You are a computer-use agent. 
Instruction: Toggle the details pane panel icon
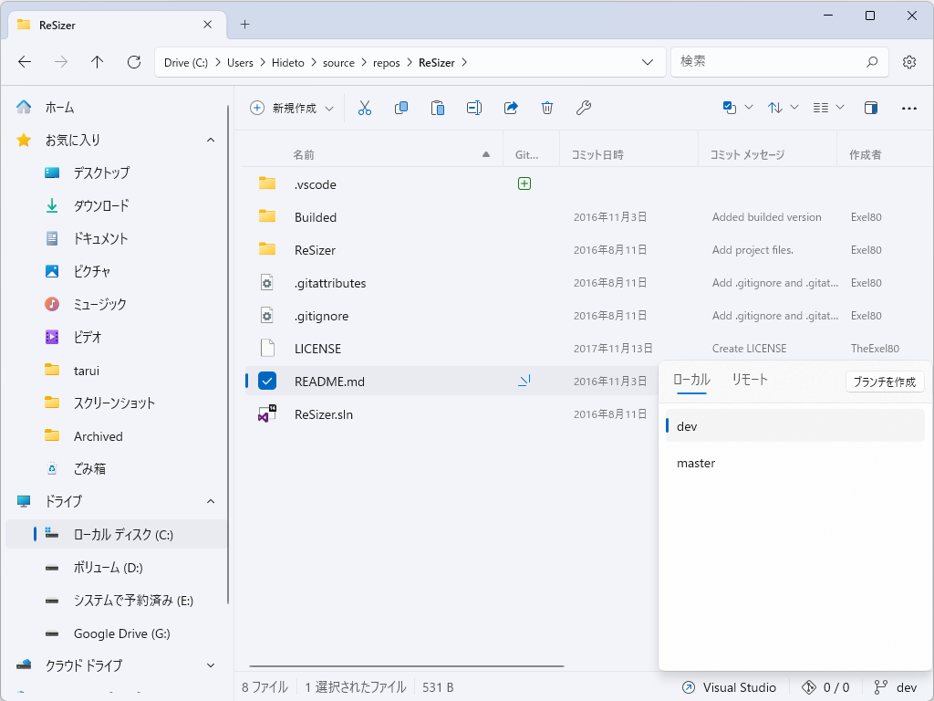[871, 108]
